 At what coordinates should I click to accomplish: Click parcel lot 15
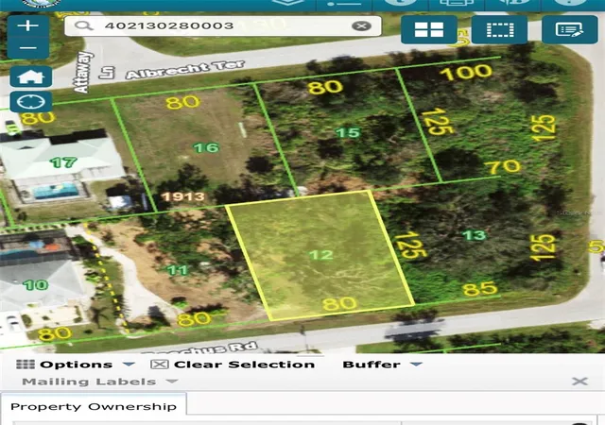(x=348, y=132)
